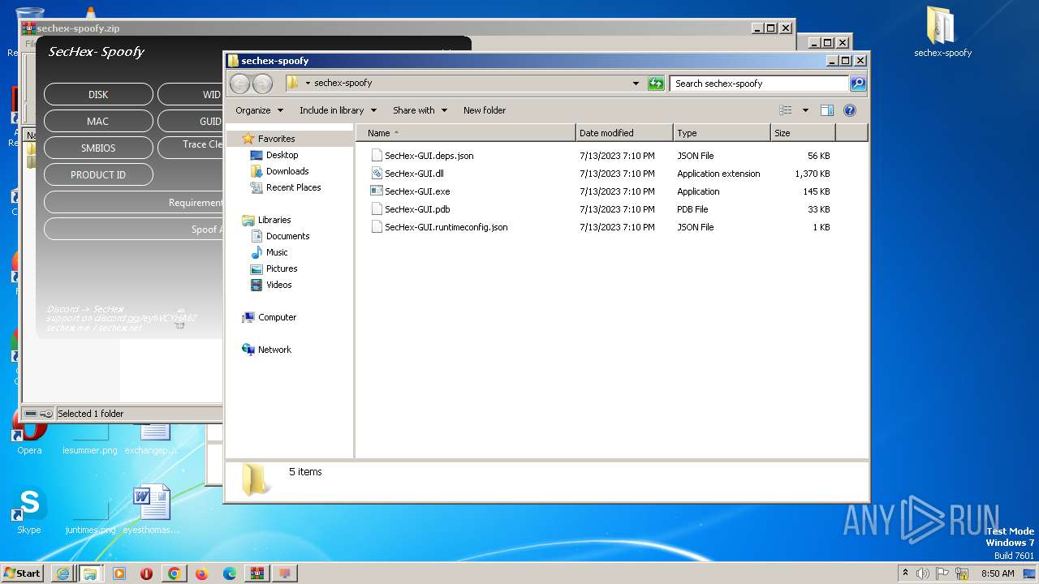This screenshot has height=584, width=1039.
Task: Launch Windows Media Player from taskbar
Action: [119, 573]
